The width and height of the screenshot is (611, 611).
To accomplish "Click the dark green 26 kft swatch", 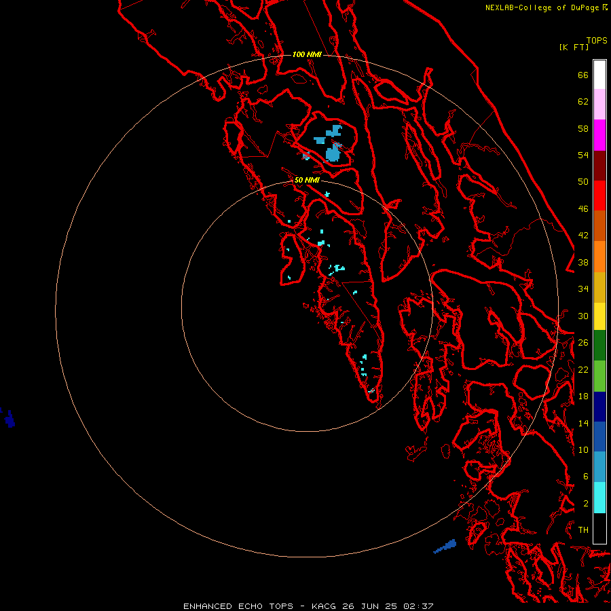I will [599, 346].
